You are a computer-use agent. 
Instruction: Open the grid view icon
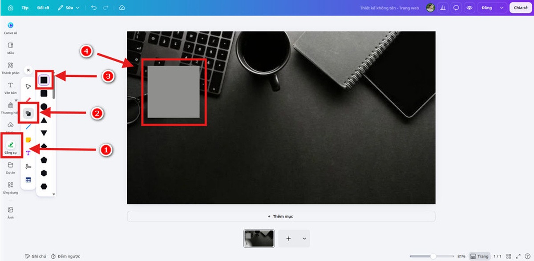pos(509,256)
